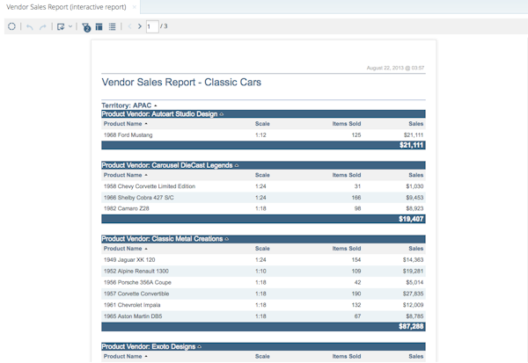Click sales value $9,453
The height and width of the screenshot is (363, 528).
(414, 198)
